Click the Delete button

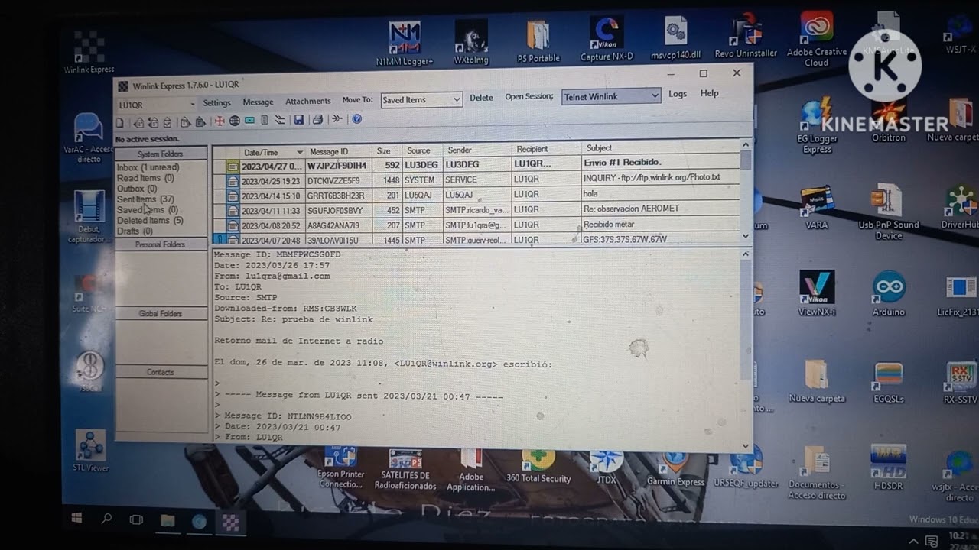(x=481, y=98)
